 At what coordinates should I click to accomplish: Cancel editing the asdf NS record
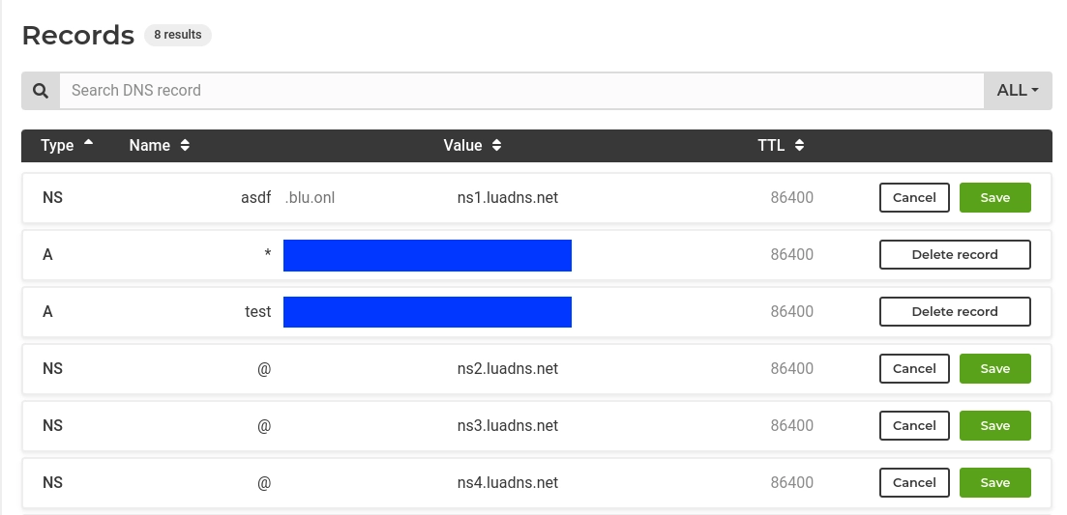pyautogui.click(x=914, y=198)
